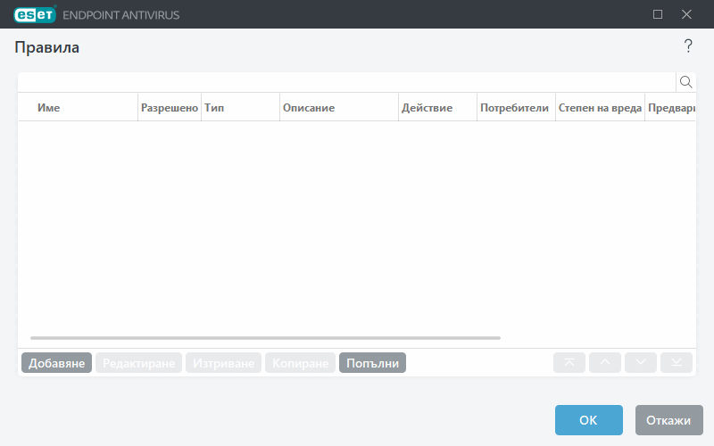Click the move down arrow button
The height and width of the screenshot is (446, 714).
641,363
